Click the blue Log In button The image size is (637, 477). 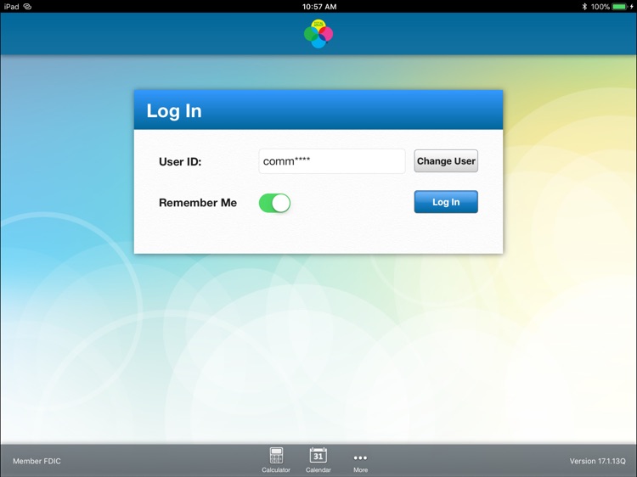tap(446, 202)
